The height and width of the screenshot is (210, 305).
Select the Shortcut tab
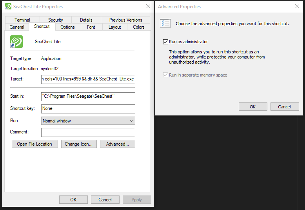tap(42, 26)
